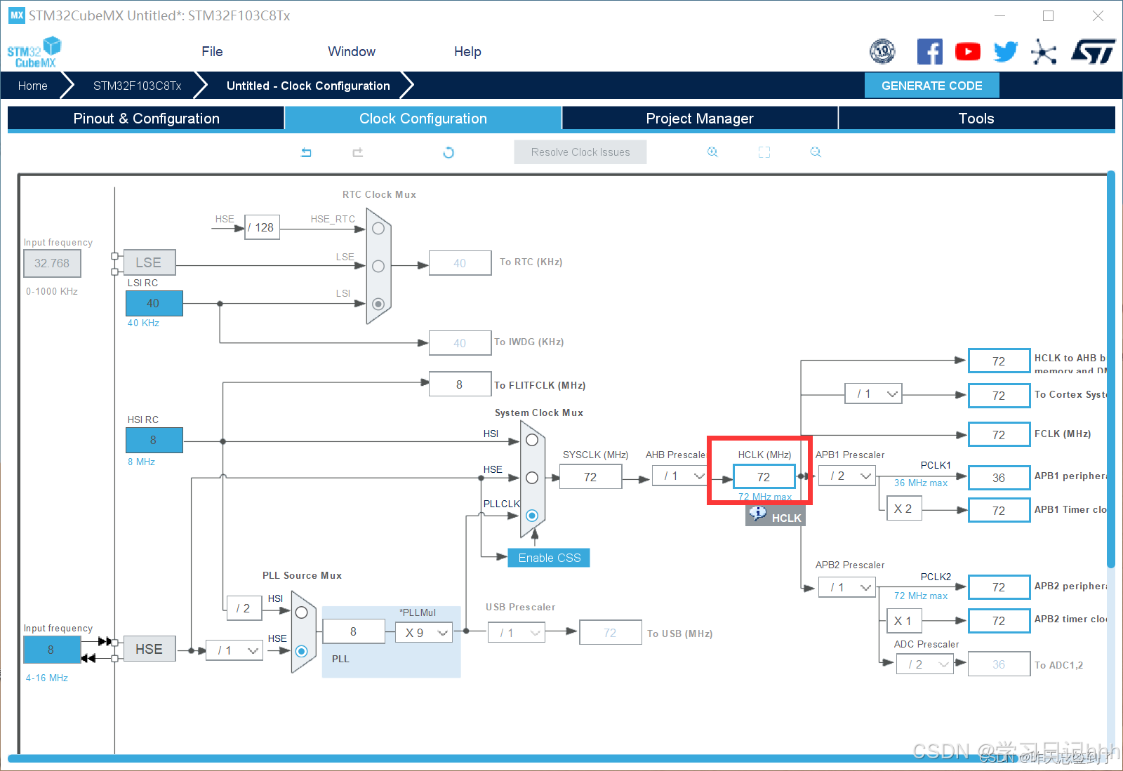
Task: Click the LSE input frequency 32.768 field
Action: [x=52, y=263]
